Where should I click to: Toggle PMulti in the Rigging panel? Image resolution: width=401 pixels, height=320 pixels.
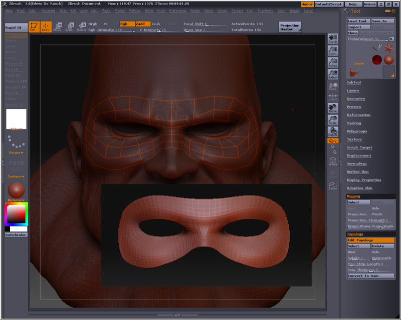coord(377,214)
